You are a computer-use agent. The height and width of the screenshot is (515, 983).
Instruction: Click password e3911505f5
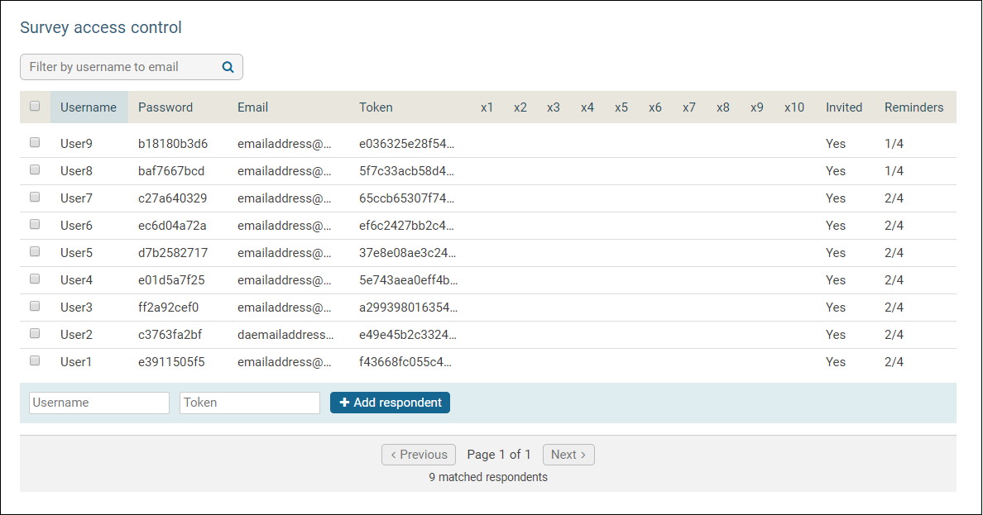[x=171, y=361]
